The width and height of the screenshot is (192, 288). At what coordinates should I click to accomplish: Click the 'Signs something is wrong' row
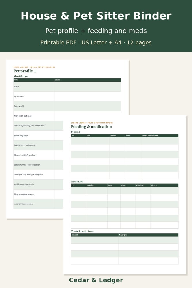38,194
